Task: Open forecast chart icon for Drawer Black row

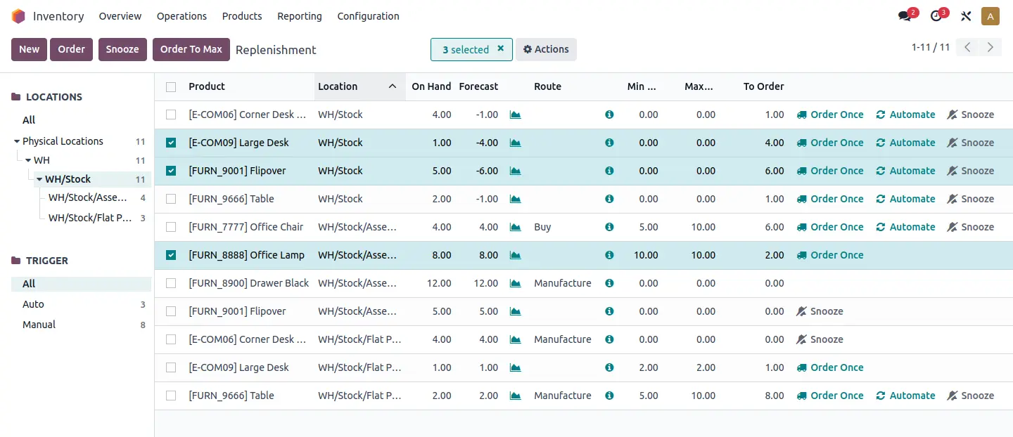Action: 515,283
